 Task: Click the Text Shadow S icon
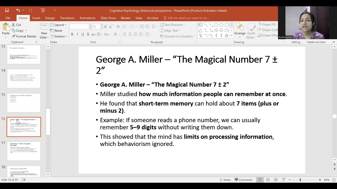[x=88, y=34]
